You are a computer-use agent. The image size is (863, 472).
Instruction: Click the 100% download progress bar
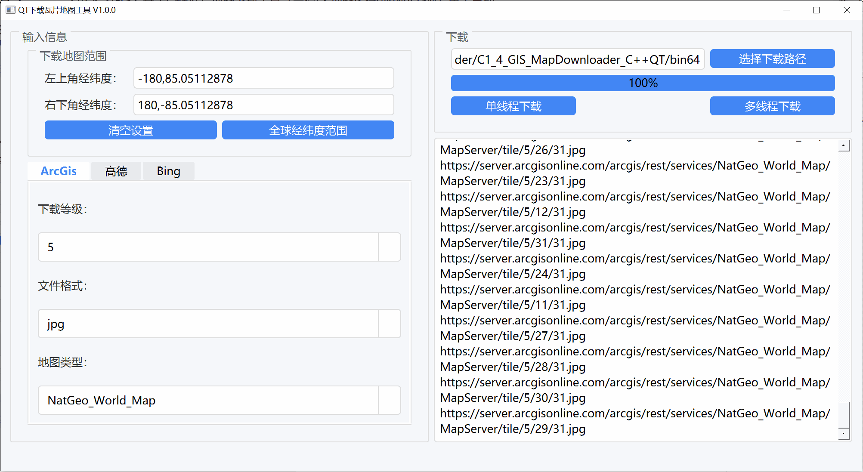tap(643, 83)
